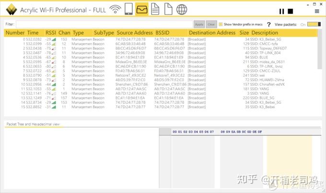The image size is (326, 193).
Task: Sort by the Description column header
Action: tap(265, 33)
